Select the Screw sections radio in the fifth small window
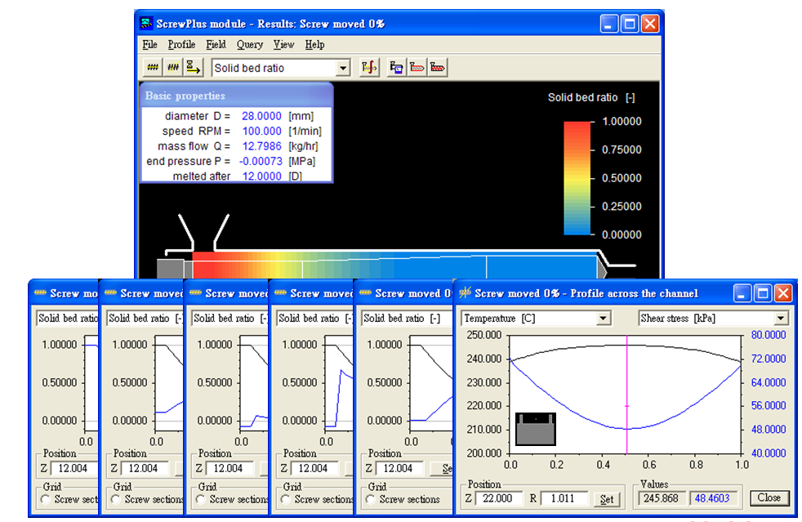Screen dimensions: 802x522 coord(371,499)
